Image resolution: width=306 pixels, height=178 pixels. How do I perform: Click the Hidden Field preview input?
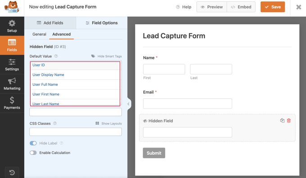click(188, 132)
